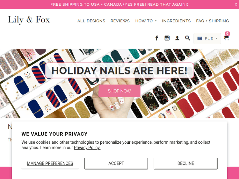
Task: Visit the FAQ + SHIPPING page
Action: click(213, 21)
